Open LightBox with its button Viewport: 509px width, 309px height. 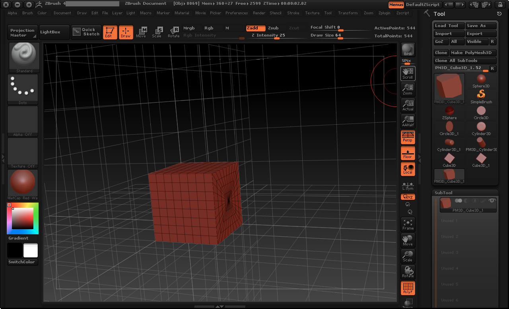[54, 32]
